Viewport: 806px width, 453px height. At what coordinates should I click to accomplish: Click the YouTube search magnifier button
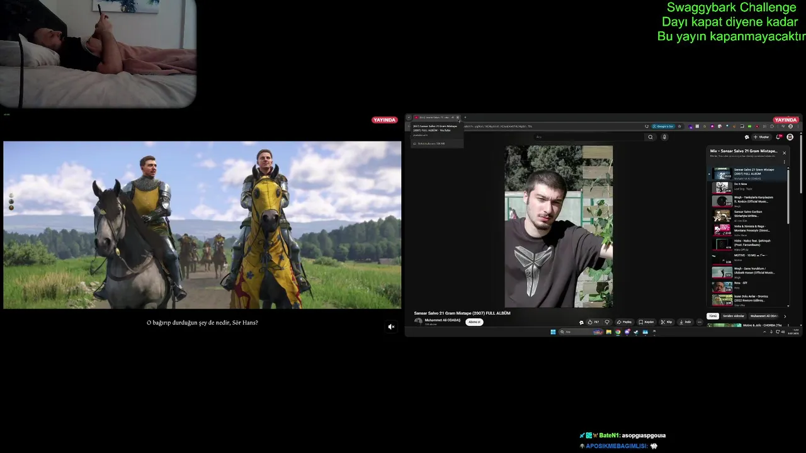point(650,137)
